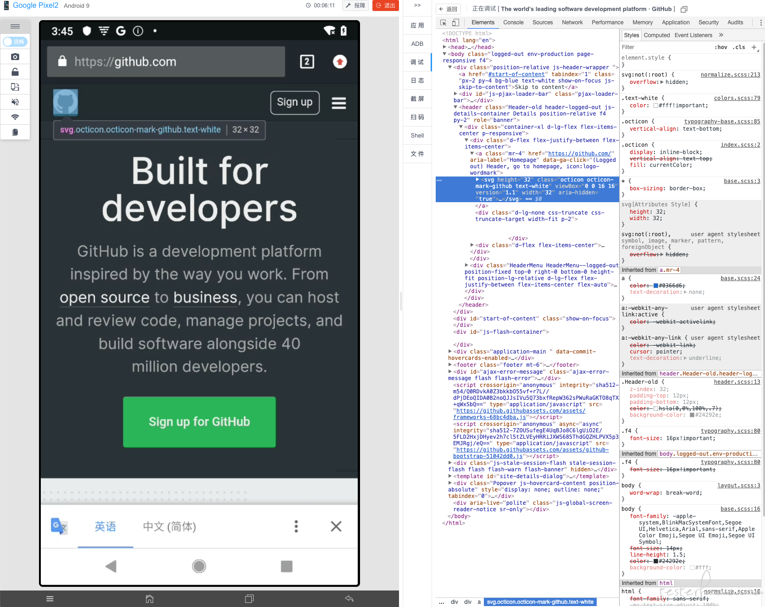This screenshot has width=765, height=607.
Task: Open the normalize.scss:213 source link
Action: [x=730, y=75]
